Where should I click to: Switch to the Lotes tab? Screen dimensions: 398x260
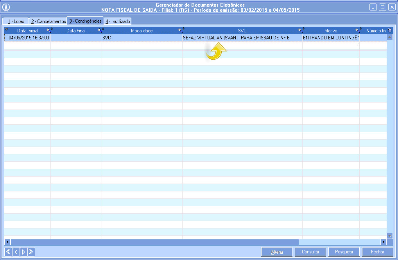16,21
